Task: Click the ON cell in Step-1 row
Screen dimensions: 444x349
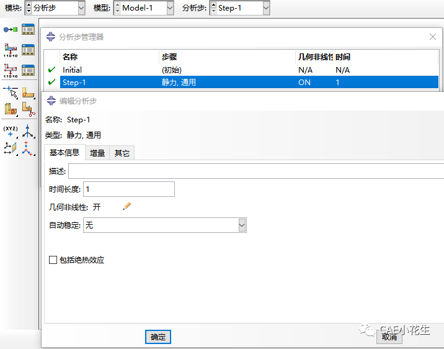Action: coord(304,83)
